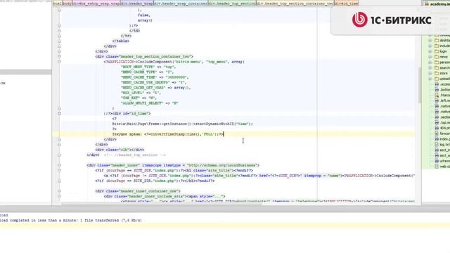Click the .htaccess file icon
450x253 pixels.
437,95
